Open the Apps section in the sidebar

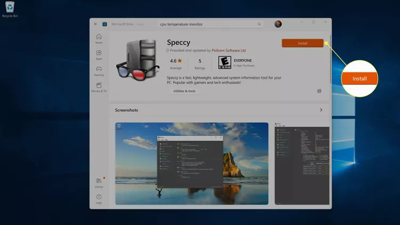(99, 55)
